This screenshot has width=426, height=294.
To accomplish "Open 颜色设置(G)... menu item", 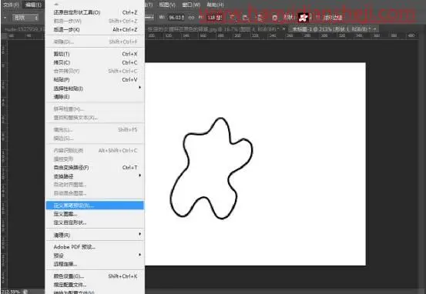I will tap(95, 276).
